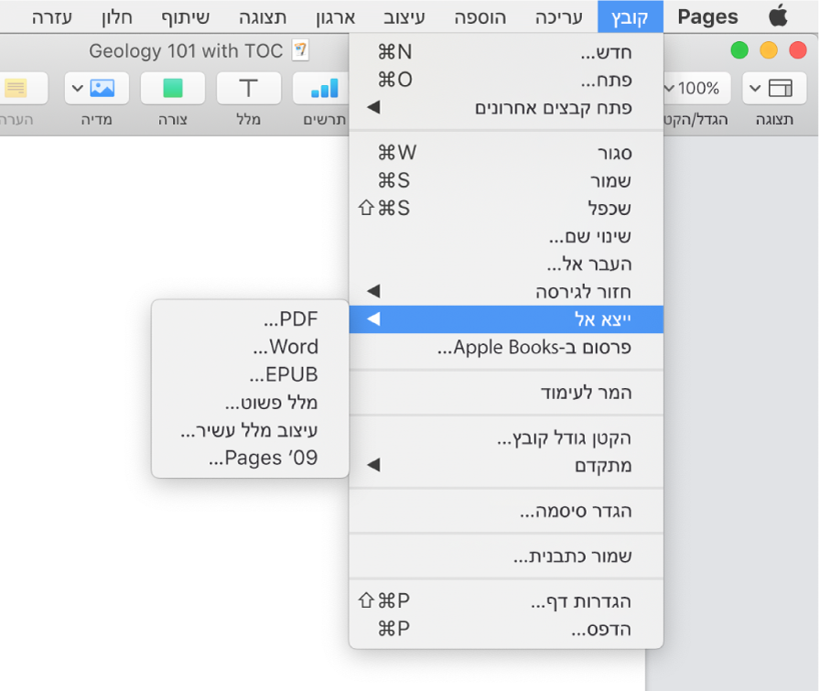Select the highlighted ייצא אל export item
Image resolution: width=820 pixels, height=691 pixels.
pyautogui.click(x=506, y=319)
